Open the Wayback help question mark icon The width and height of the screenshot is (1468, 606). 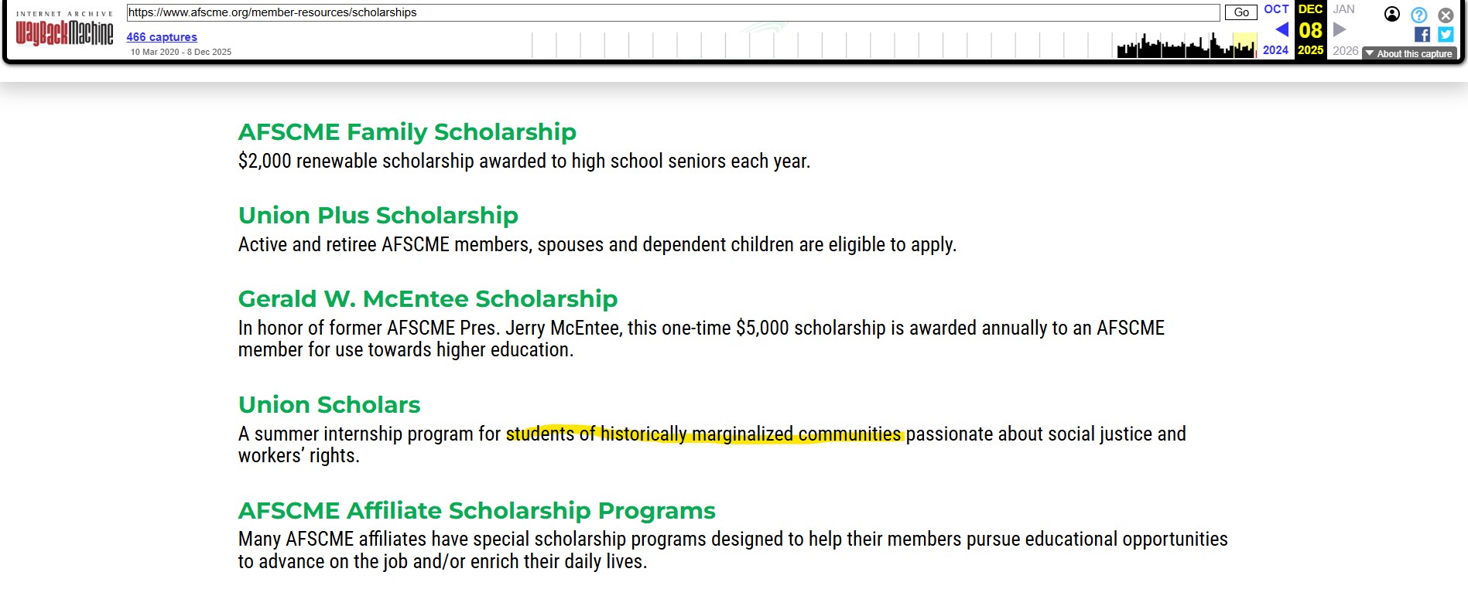[1418, 15]
